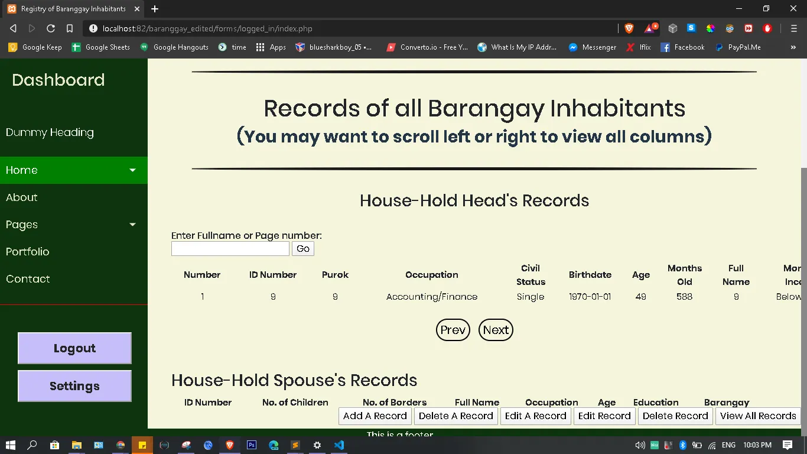Launch Photoshop from the taskbar

click(252, 445)
